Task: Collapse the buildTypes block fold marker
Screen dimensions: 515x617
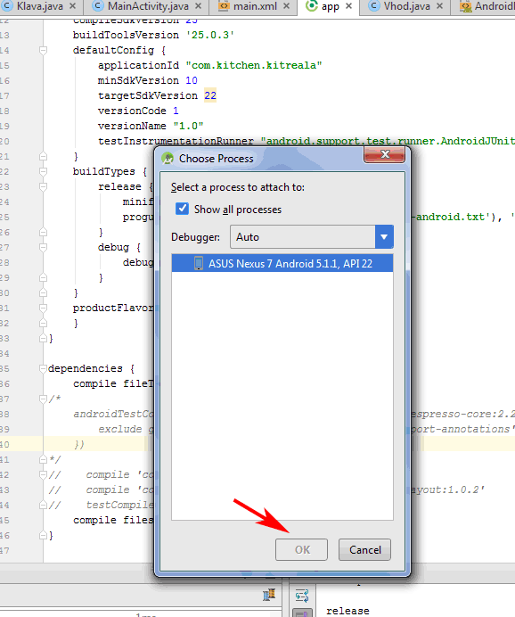Action: 43,171
